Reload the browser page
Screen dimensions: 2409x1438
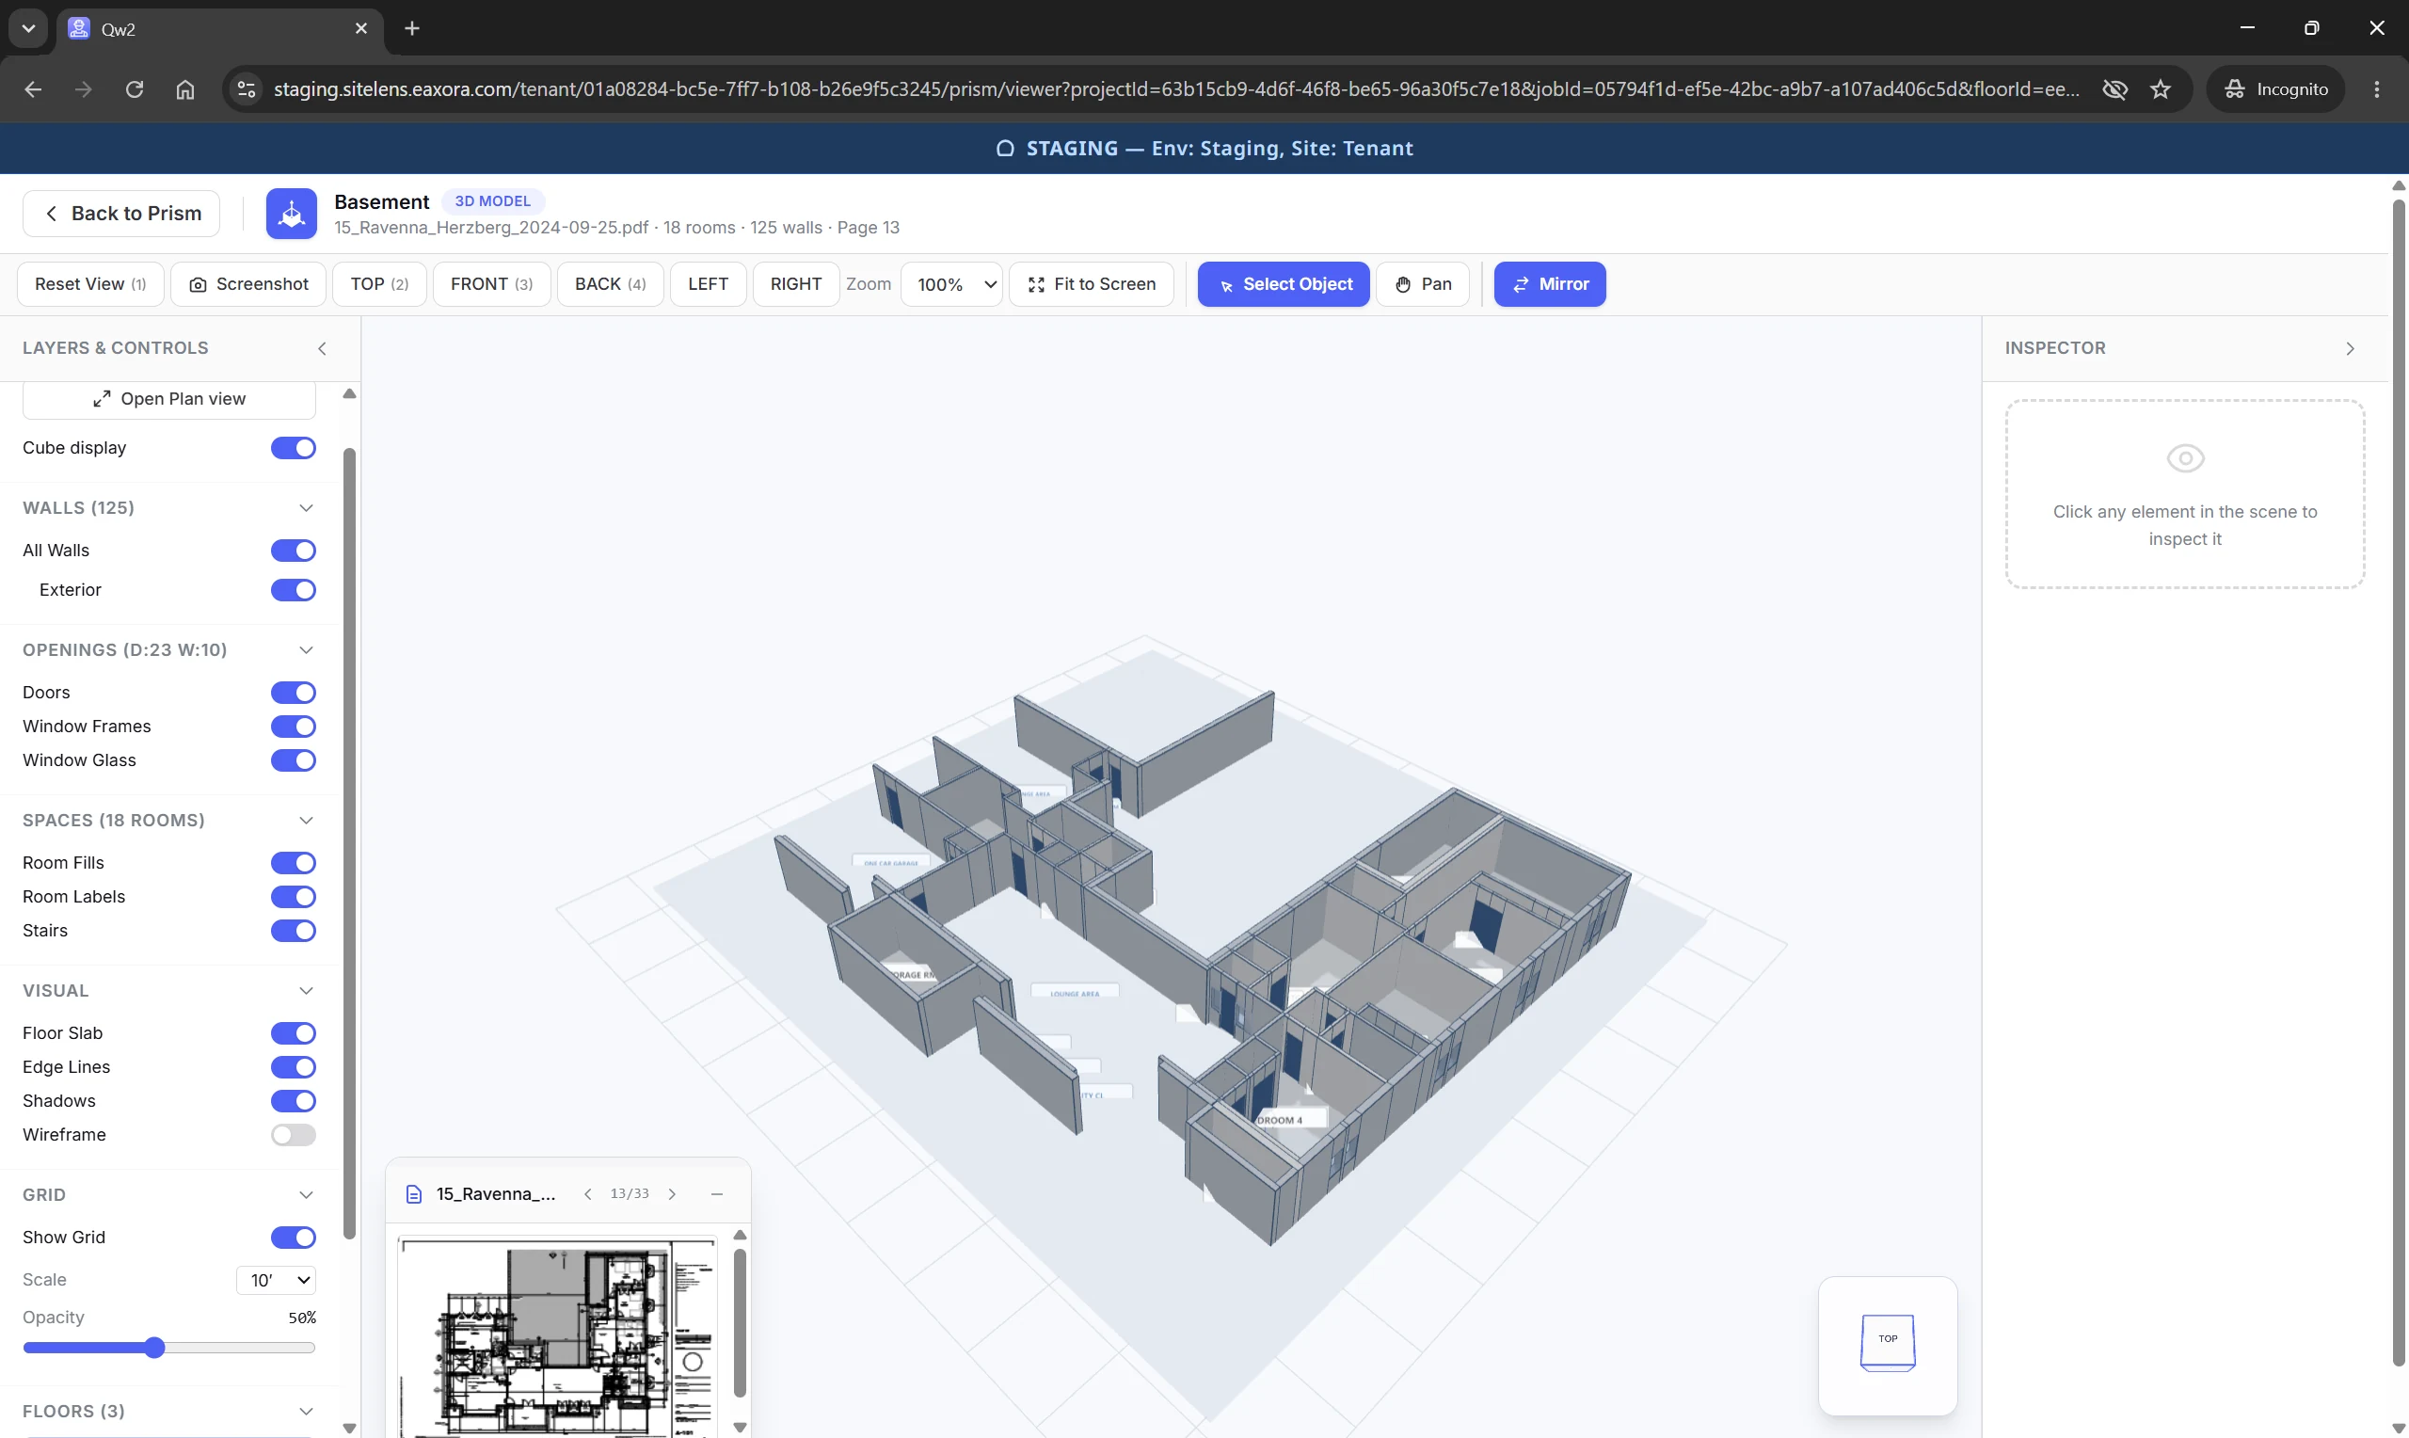(135, 89)
